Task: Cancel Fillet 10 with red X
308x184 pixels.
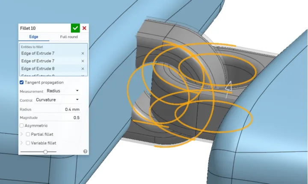Action: click(x=84, y=28)
